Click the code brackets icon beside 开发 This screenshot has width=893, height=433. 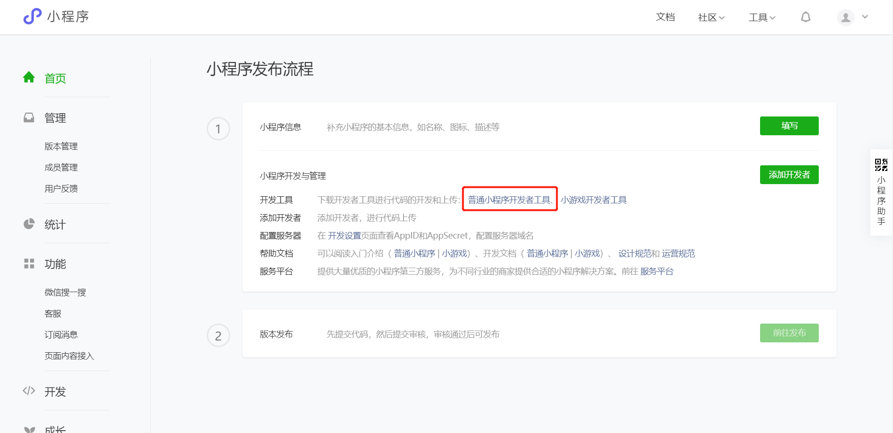[29, 391]
